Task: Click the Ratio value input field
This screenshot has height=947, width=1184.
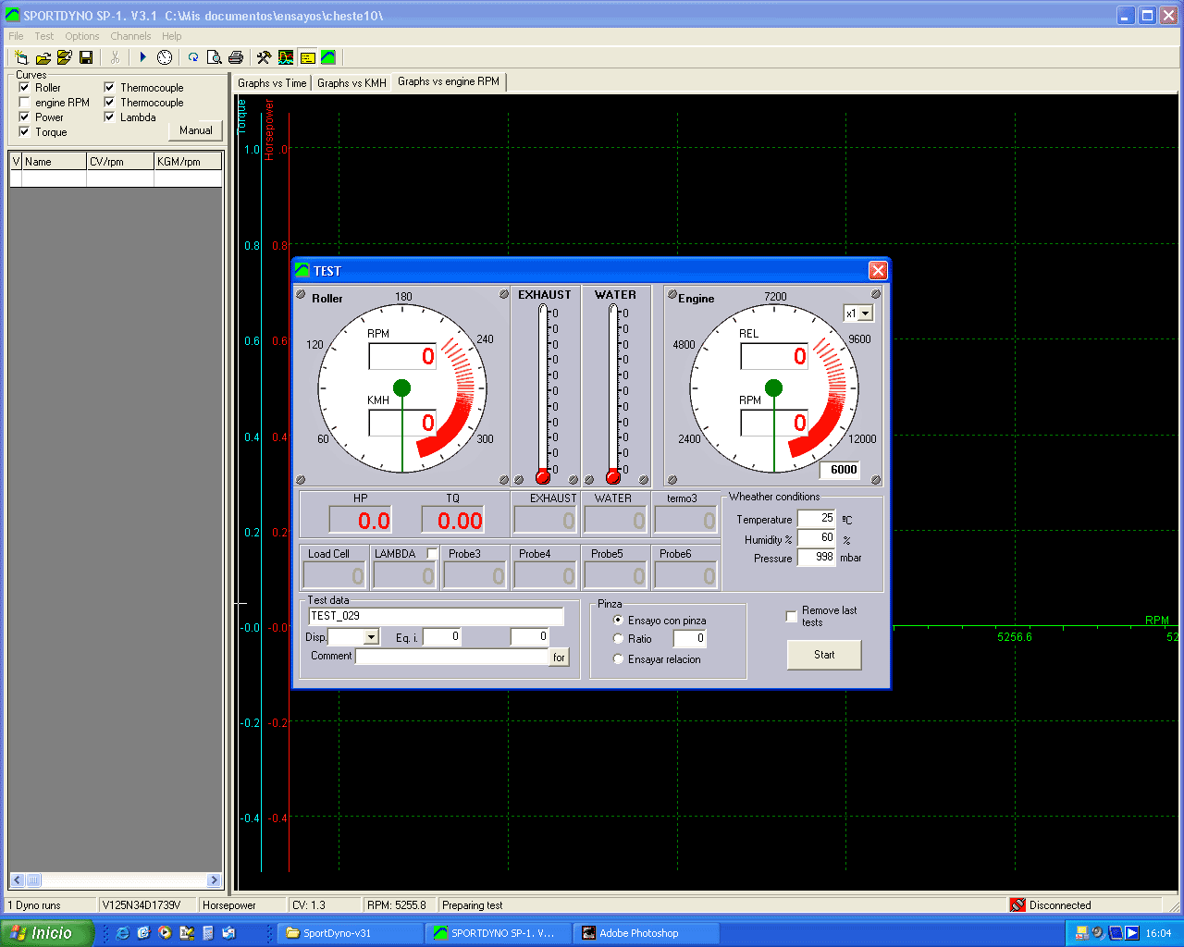Action: 690,639
